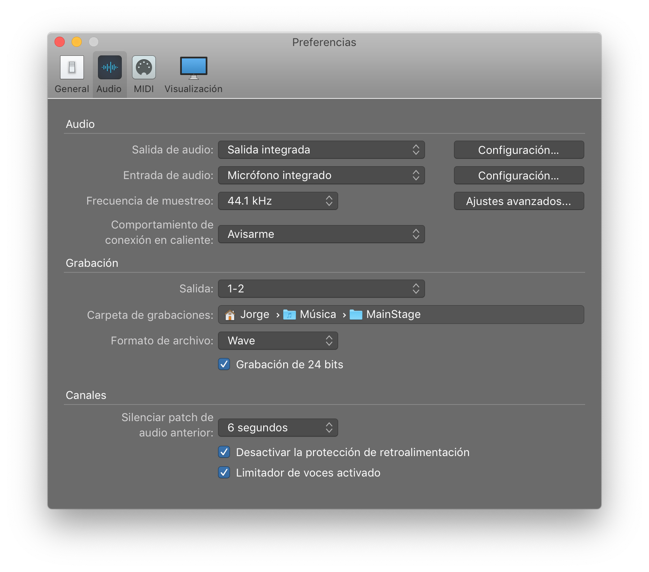Click the Frecuencia de muestreo label
This screenshot has width=649, height=572.
point(150,201)
